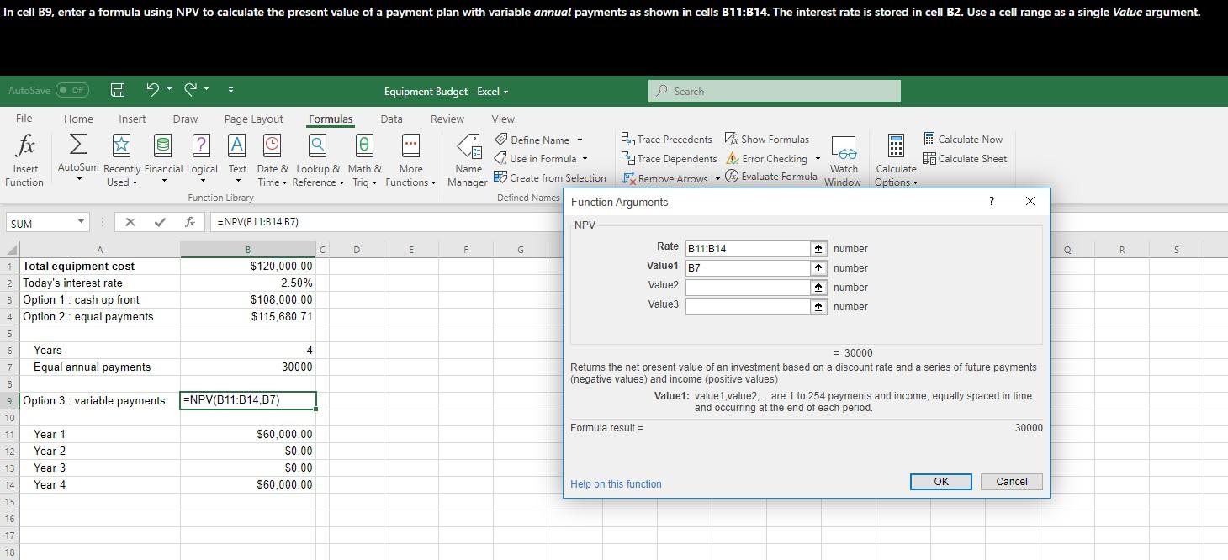
Task: Open the Data ribbon tab
Action: [391, 119]
